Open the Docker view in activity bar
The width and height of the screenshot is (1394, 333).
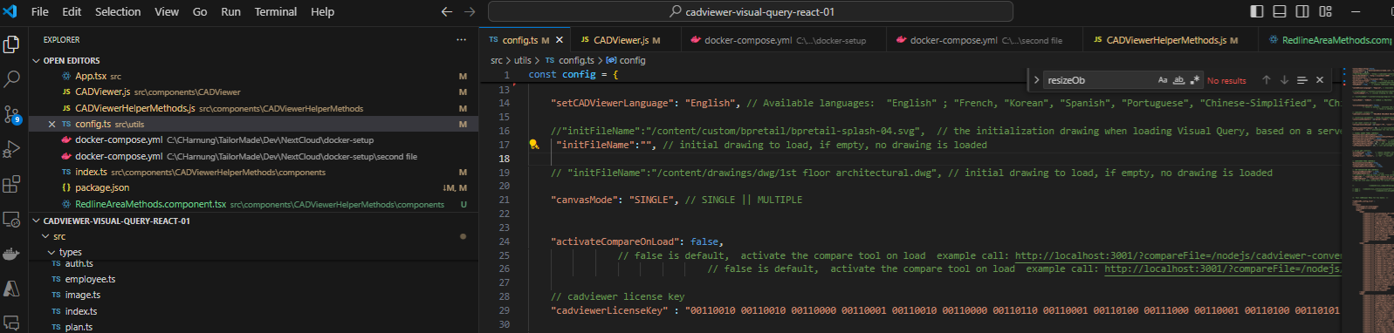(x=12, y=254)
